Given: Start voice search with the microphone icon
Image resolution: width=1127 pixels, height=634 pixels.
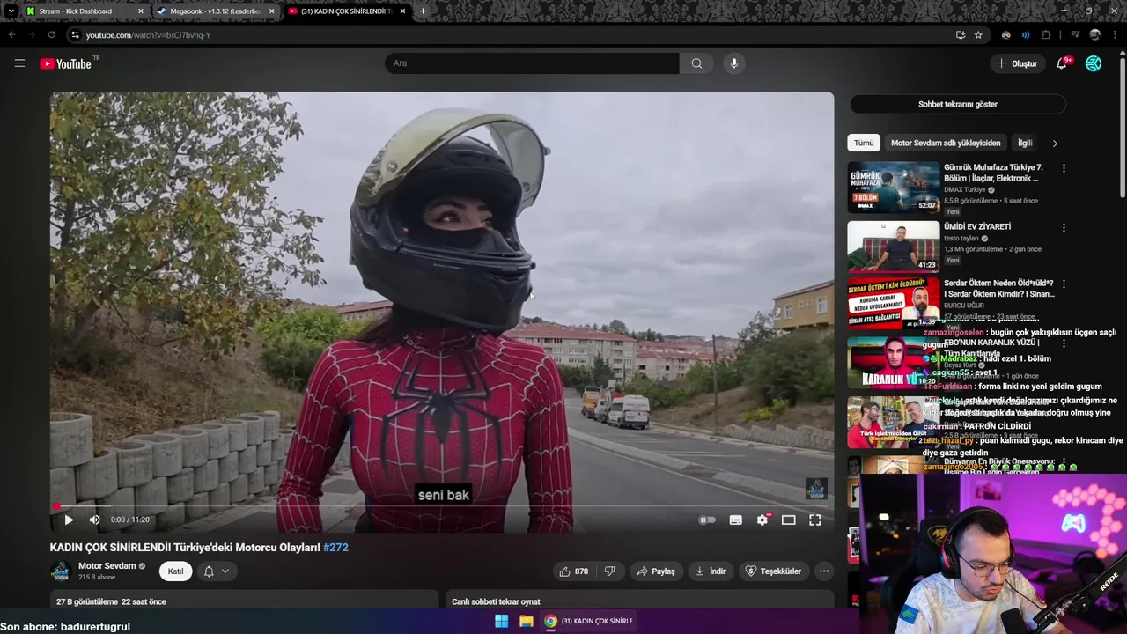Looking at the screenshot, I should (733, 63).
